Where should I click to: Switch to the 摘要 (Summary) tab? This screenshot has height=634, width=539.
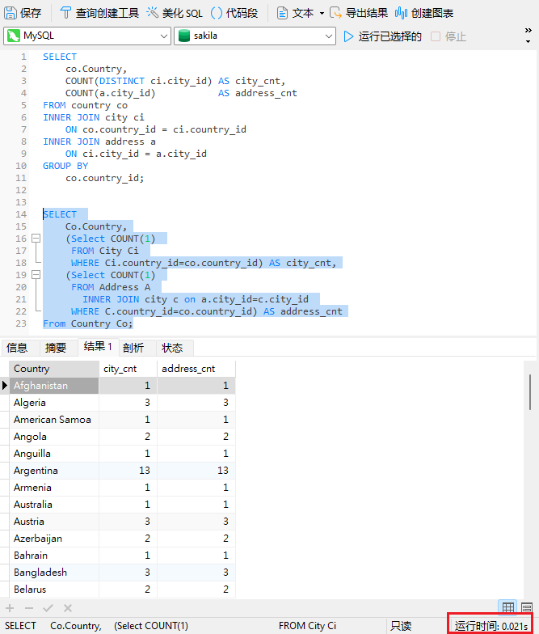click(56, 348)
